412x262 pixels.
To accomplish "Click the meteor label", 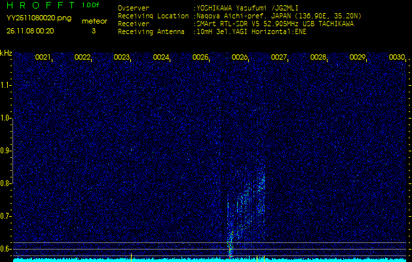I will (x=94, y=22).
